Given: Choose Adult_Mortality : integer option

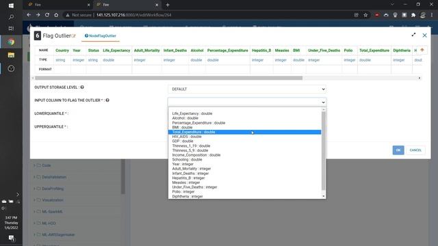Looking at the screenshot, I should click(245, 169).
